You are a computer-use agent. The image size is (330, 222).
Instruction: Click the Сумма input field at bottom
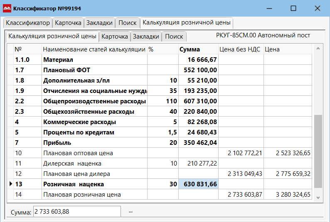[77, 212]
